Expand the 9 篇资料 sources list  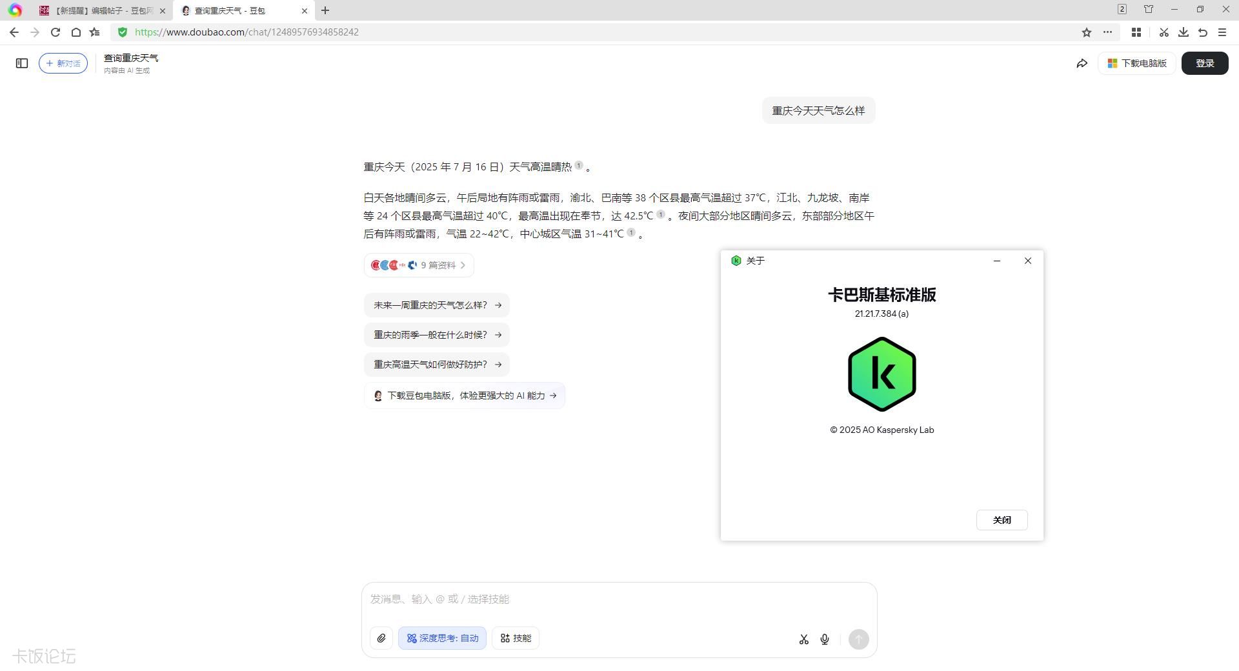pos(419,265)
